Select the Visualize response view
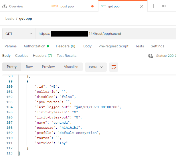Viewport: 176px width, 159px height. click(71, 67)
